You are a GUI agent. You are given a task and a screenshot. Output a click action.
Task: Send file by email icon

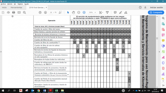(19, 12)
